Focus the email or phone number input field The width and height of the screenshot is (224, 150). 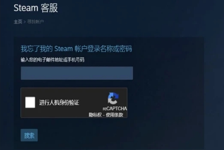pos(77,73)
